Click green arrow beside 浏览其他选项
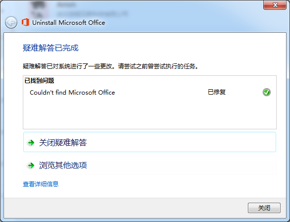Screen dimensions: 290x222 [31, 165]
